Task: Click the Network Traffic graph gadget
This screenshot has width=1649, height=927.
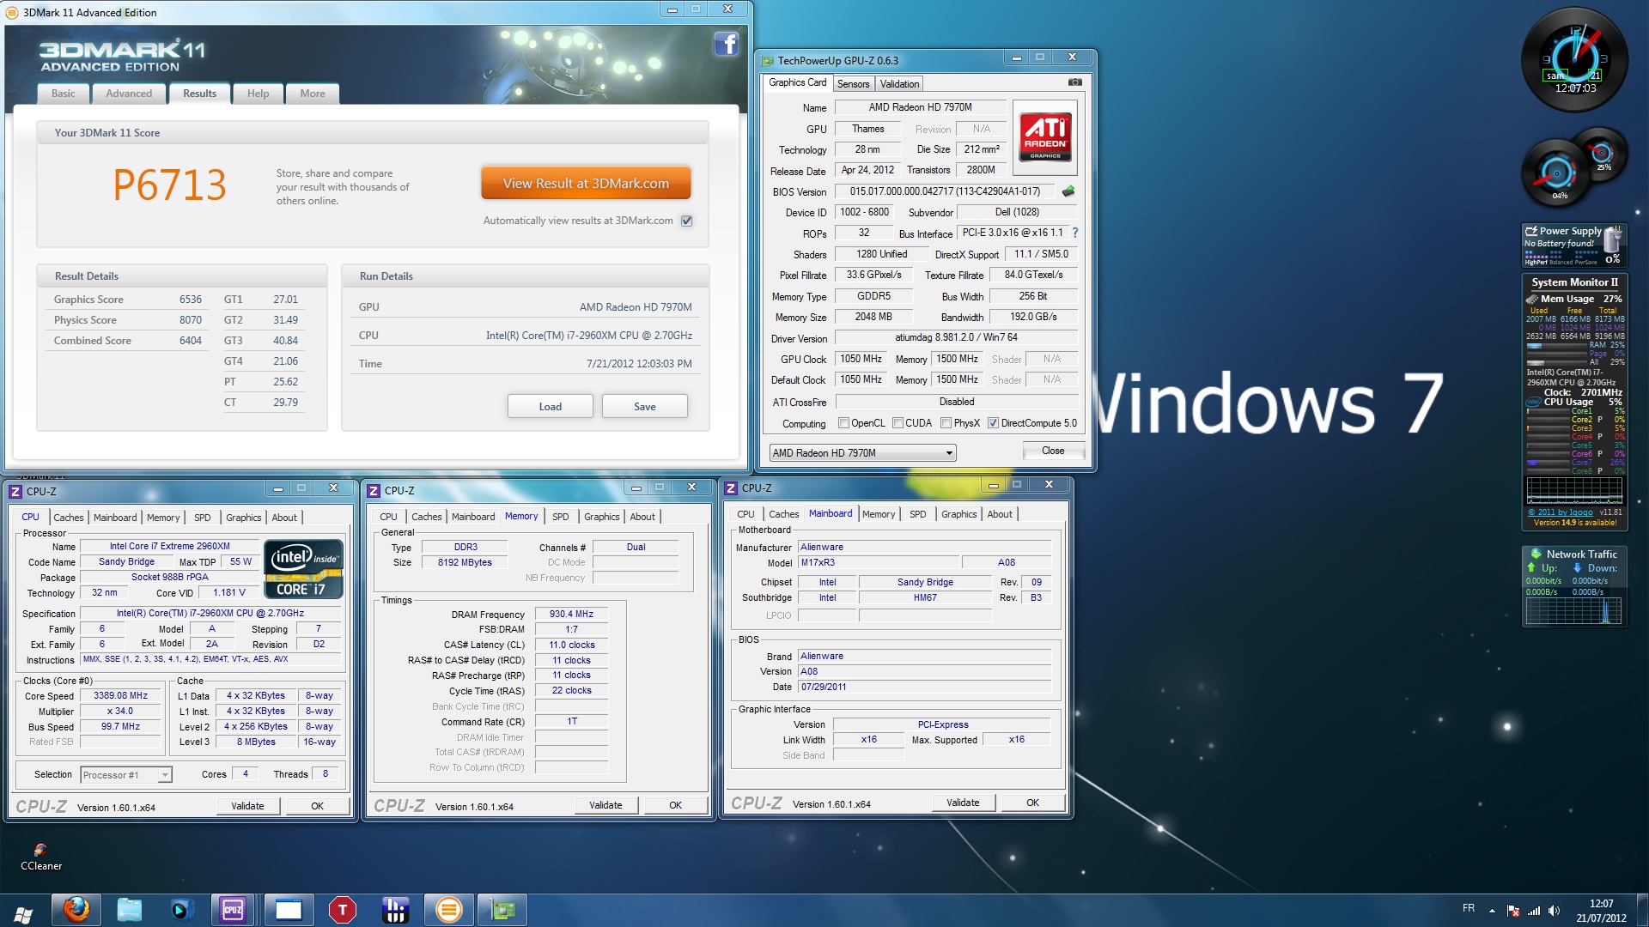Action: [1573, 610]
